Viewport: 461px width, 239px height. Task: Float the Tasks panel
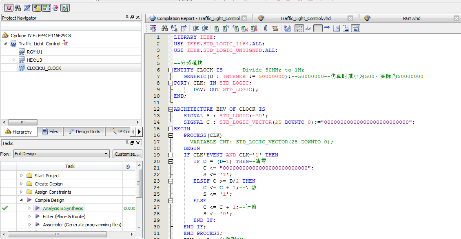point(132,143)
